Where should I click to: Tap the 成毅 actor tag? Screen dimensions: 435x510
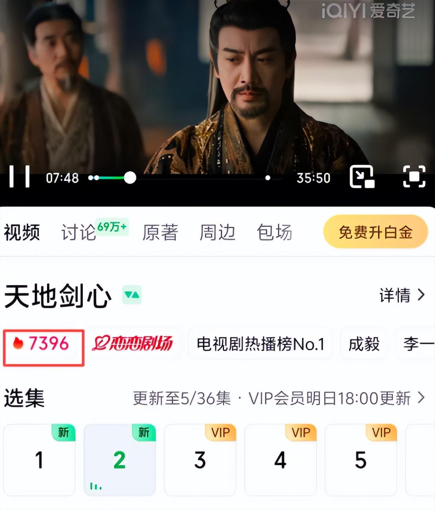[x=364, y=344]
